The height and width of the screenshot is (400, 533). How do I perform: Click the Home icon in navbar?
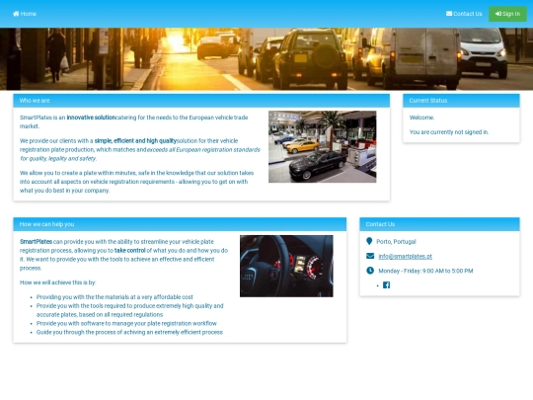(16, 14)
